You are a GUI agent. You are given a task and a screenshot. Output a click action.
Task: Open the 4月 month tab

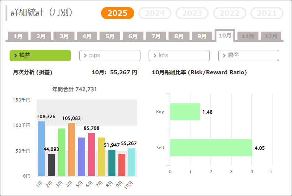[87, 36]
